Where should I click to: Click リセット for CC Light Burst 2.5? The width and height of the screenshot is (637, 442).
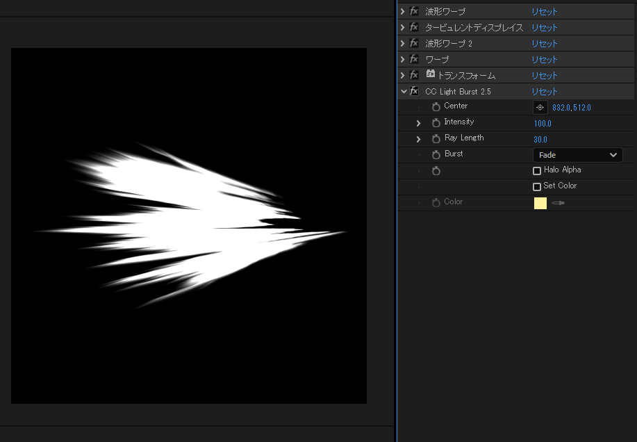coord(545,92)
